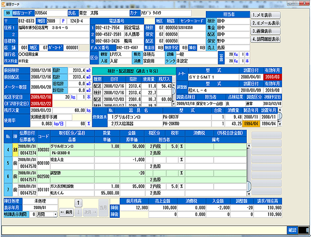Click the FAX number 092-123-4567
The height and width of the screenshot is (237, 311).
click(x=130, y=48)
